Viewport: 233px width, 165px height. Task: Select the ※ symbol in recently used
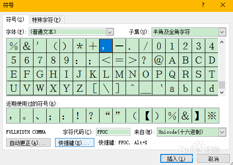pos(212,116)
